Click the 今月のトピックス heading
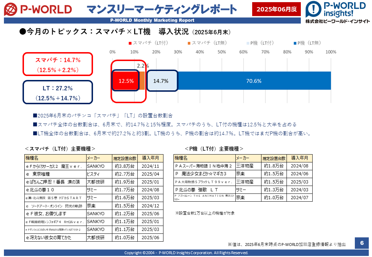Image resolution: width=372 pixels, height=257 pixels. click(x=125, y=31)
